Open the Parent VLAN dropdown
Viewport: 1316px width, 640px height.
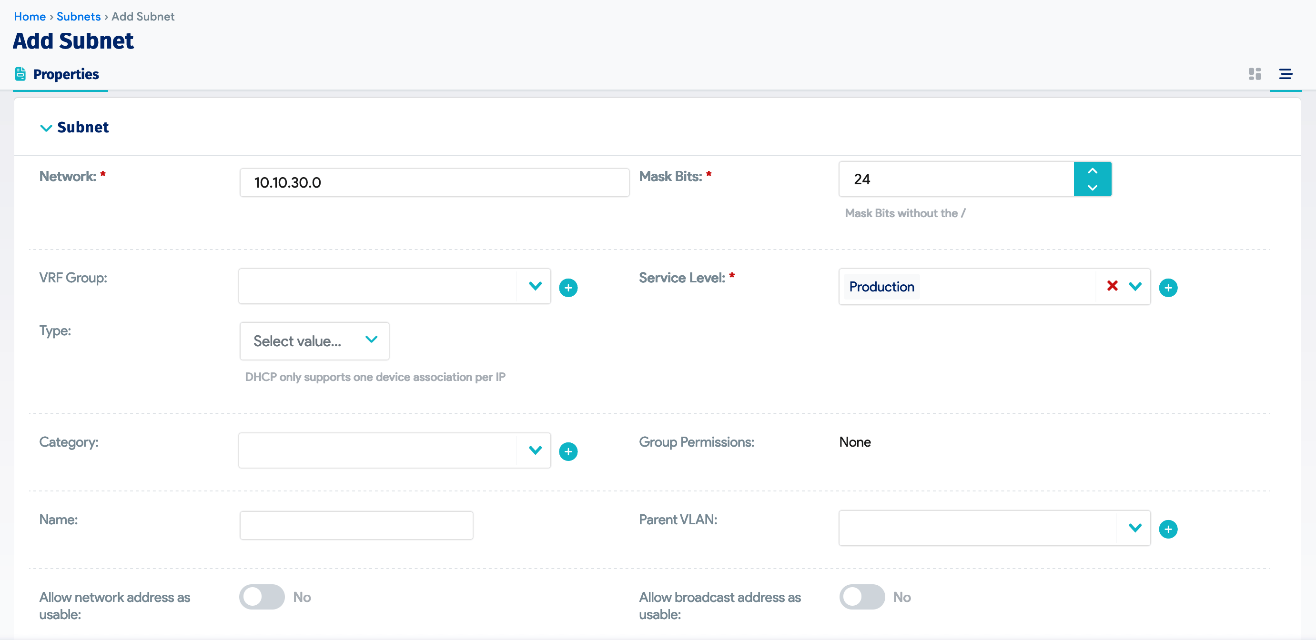(x=1135, y=528)
